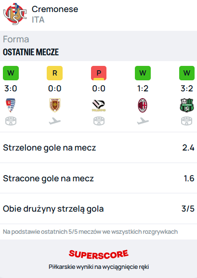Select the Palermo club logo

click(x=99, y=106)
